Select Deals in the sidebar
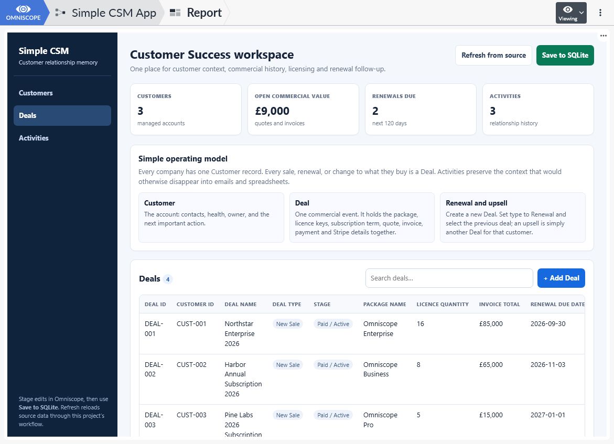Screen dimensions: 614x444 pyautogui.click(x=62, y=115)
